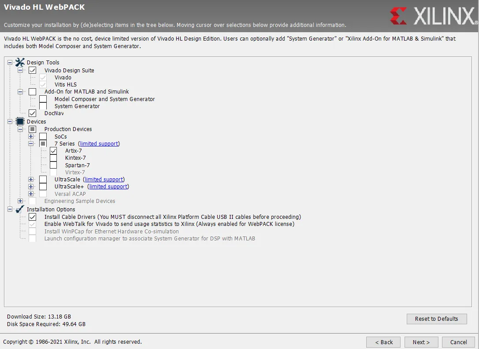The width and height of the screenshot is (479, 349).
Task: Click the Xilinx logo in header
Action: click(433, 16)
